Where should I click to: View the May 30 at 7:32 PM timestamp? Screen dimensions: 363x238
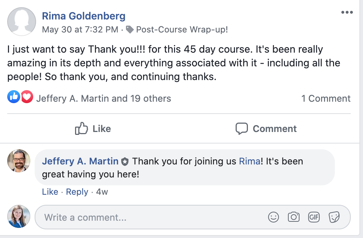tap(80, 30)
